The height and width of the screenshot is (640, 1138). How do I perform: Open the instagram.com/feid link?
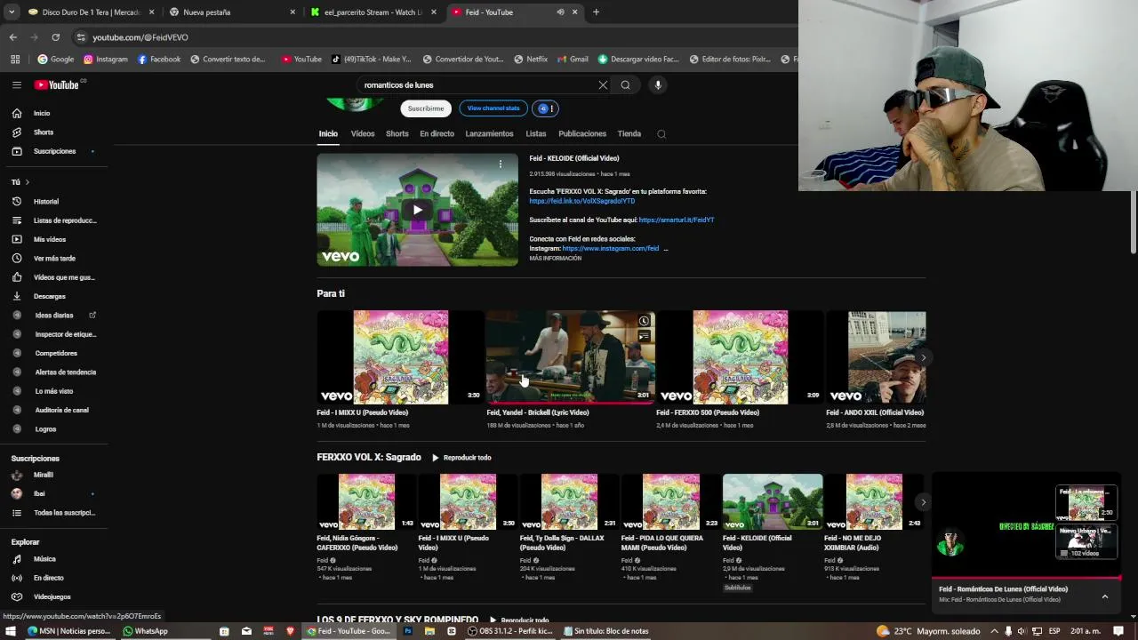coord(611,249)
